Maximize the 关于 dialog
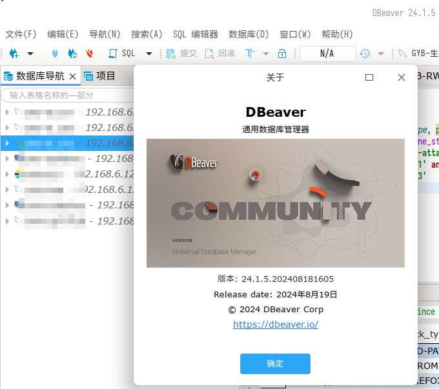The image size is (439, 389). 369,77
